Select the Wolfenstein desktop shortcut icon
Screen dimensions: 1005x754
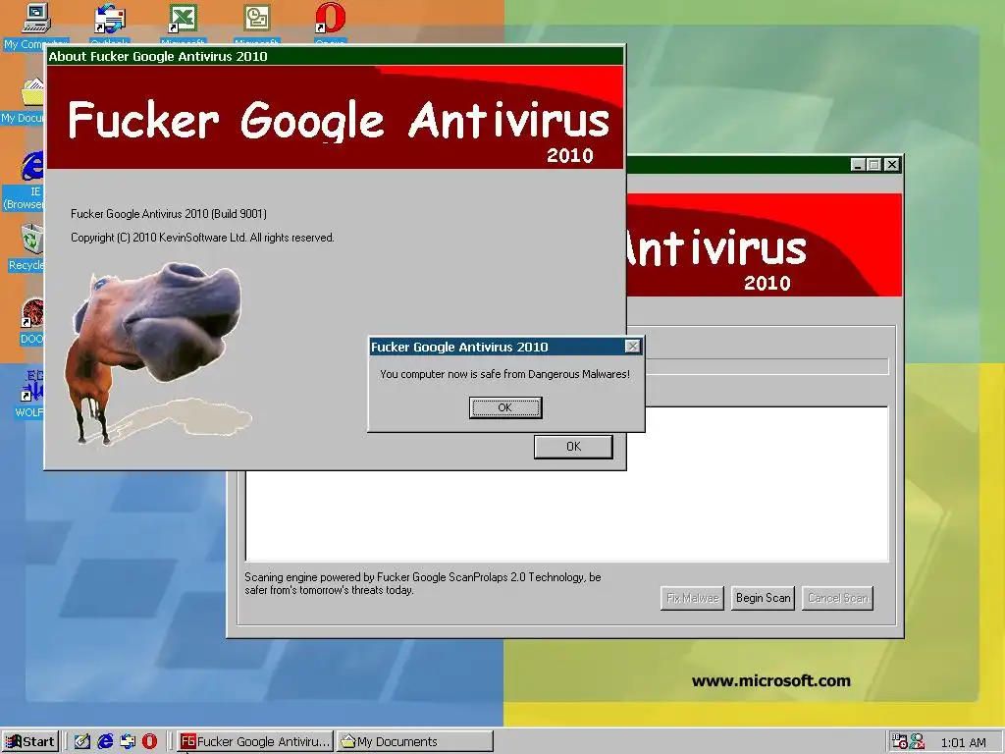tap(29, 394)
